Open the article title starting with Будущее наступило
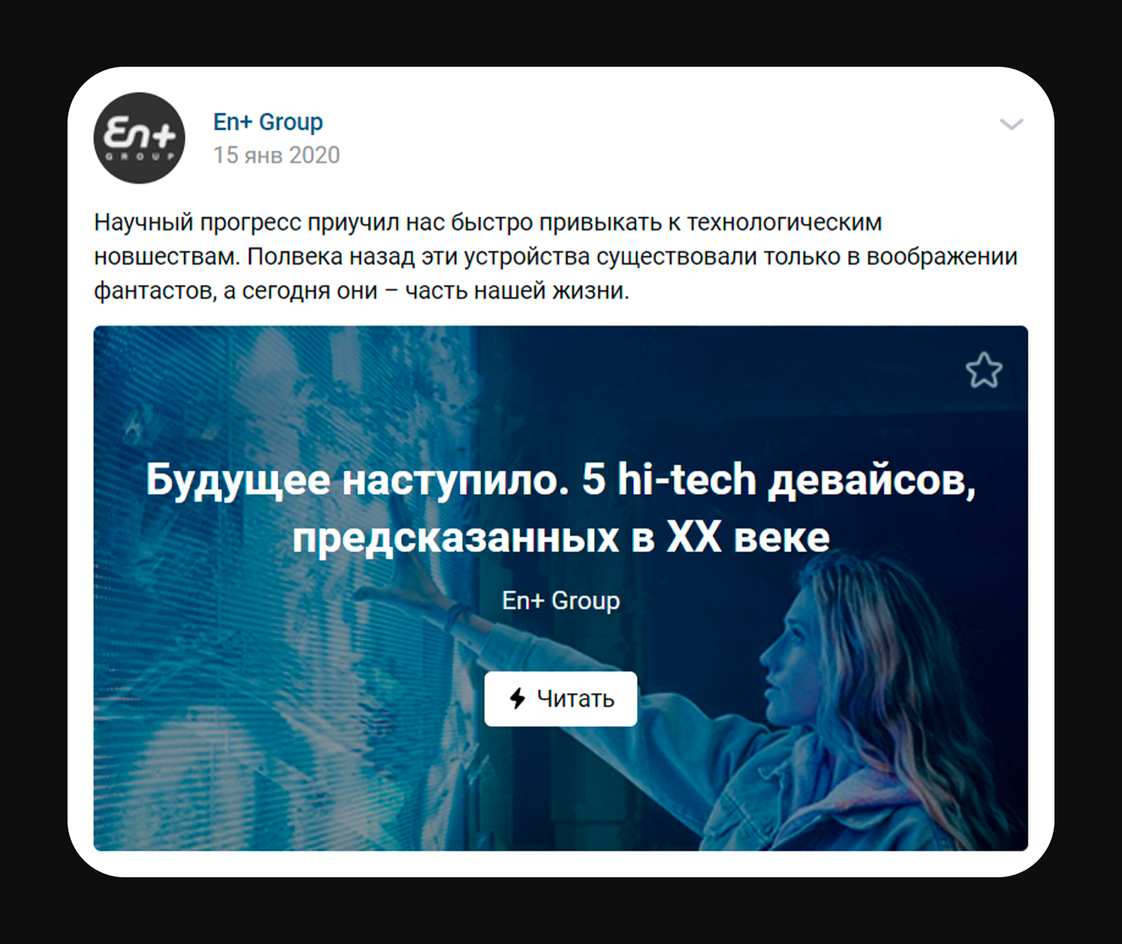Screen dimensions: 1122x944 point(561,508)
